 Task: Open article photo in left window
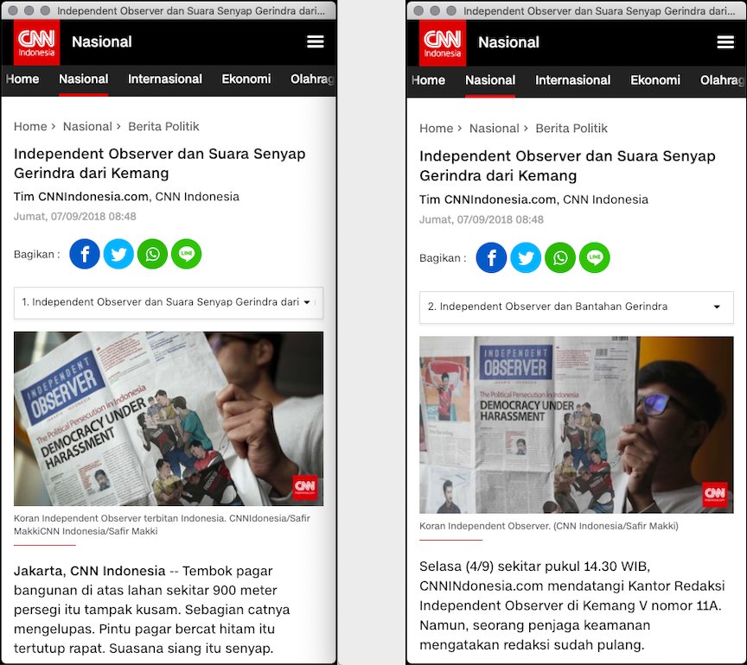point(169,418)
